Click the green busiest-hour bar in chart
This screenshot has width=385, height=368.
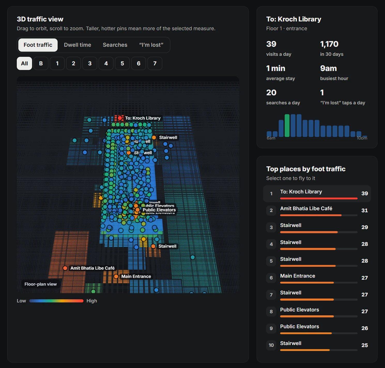[x=287, y=126]
